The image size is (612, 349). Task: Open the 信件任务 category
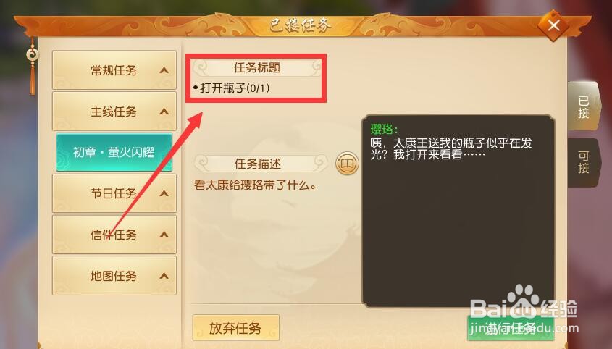(114, 235)
